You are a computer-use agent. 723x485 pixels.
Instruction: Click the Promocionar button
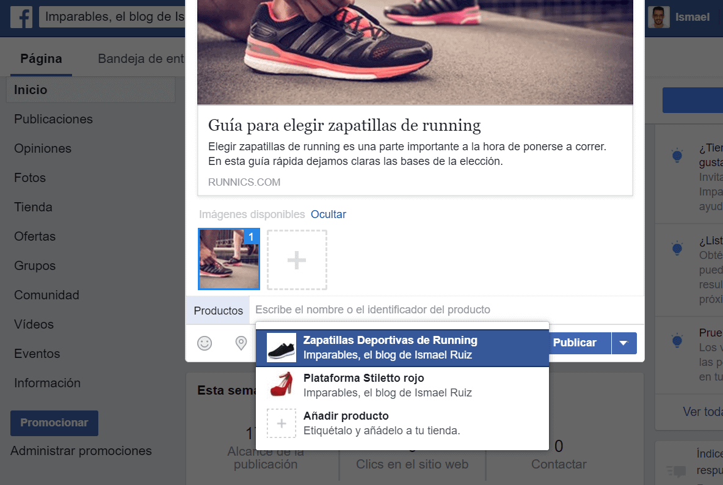[x=54, y=423]
